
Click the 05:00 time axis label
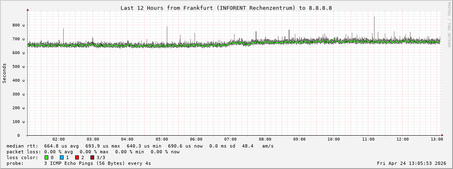pos(161,139)
